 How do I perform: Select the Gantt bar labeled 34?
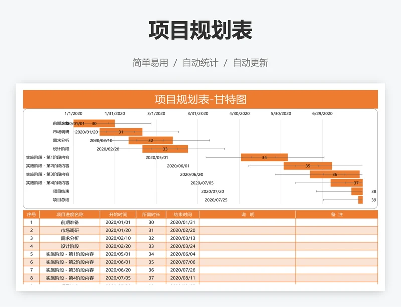[x=264, y=157]
